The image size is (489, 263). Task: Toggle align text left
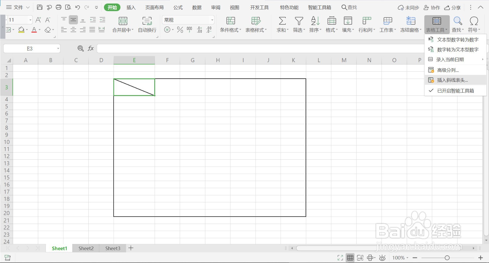click(64, 30)
